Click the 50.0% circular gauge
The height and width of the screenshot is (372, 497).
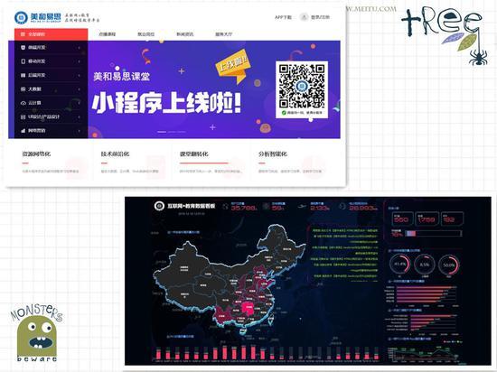pyautogui.click(x=449, y=265)
